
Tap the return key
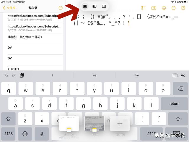(x=174, y=104)
